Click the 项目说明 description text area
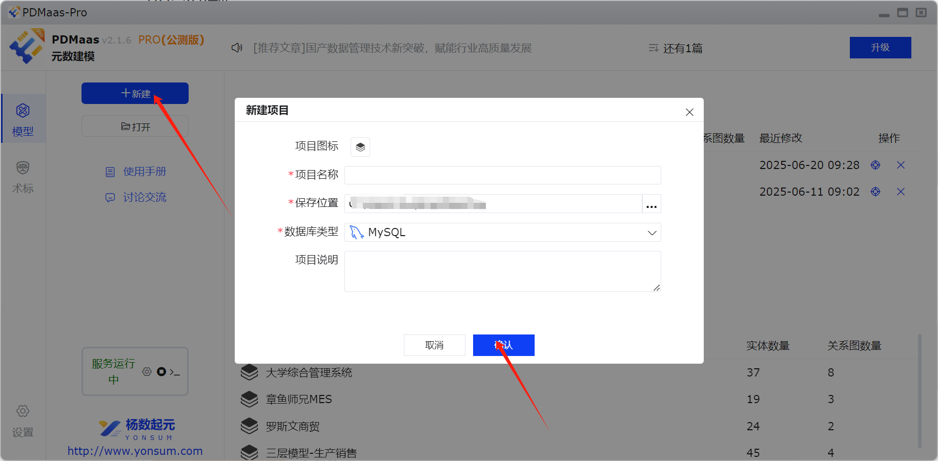Screen dimensions: 938x461 pyautogui.click(x=502, y=271)
